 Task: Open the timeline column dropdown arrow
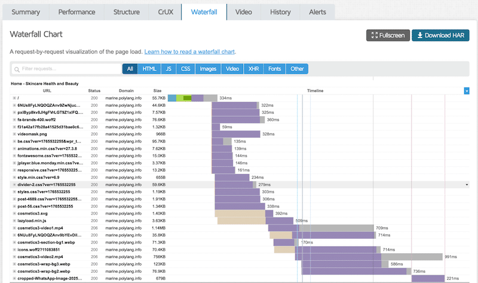(467, 91)
